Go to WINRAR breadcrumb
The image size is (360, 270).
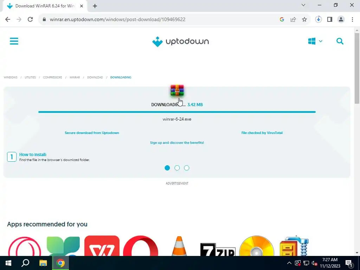point(75,77)
